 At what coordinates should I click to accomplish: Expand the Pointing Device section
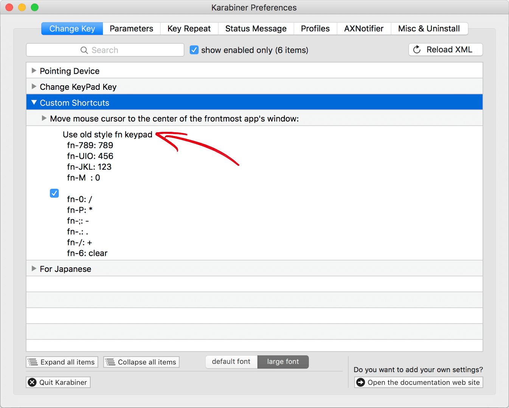34,71
